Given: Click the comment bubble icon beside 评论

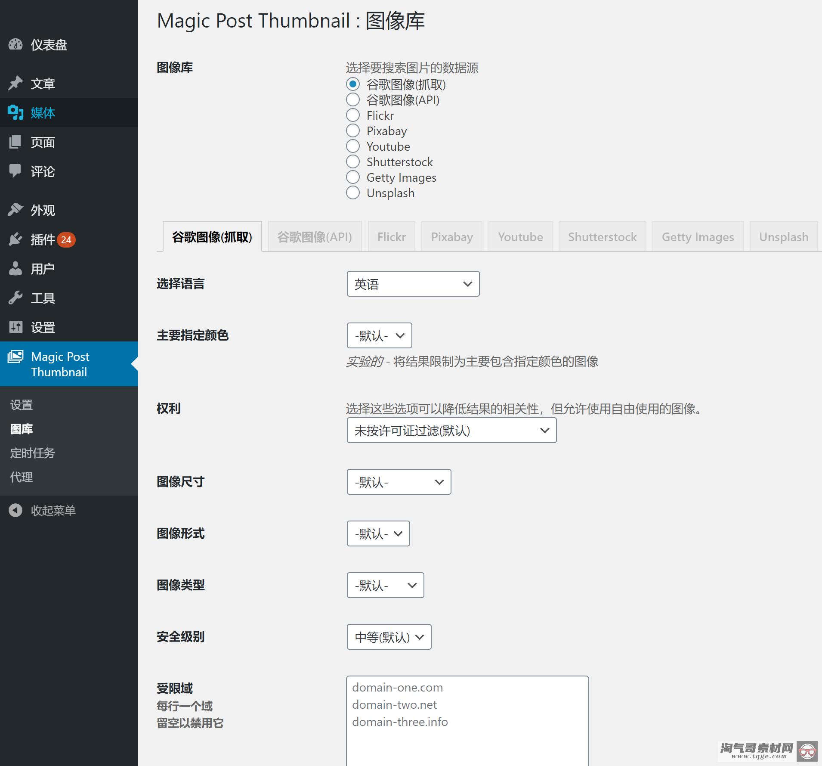Looking at the screenshot, I should point(15,171).
